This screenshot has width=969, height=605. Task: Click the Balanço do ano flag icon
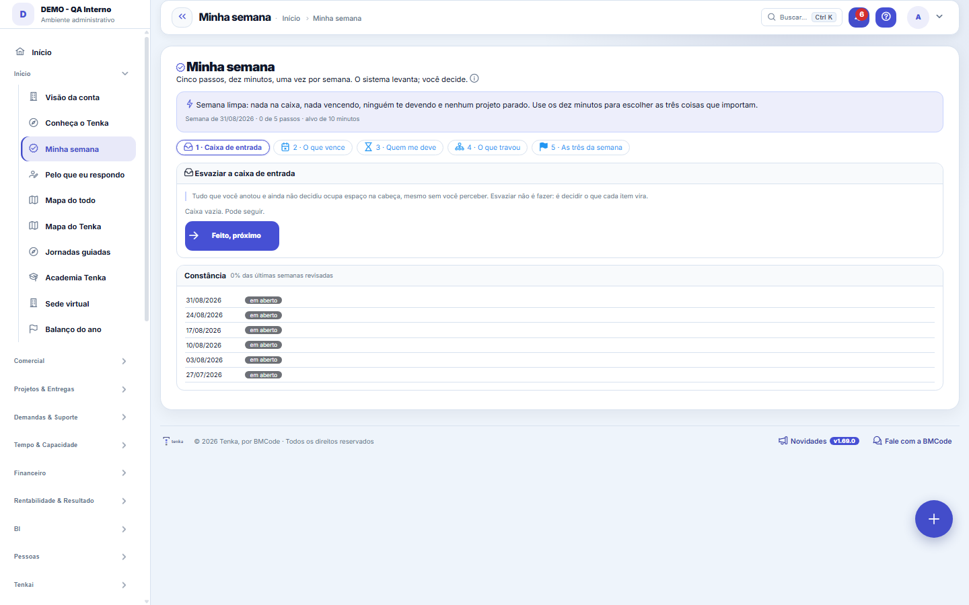(34, 329)
